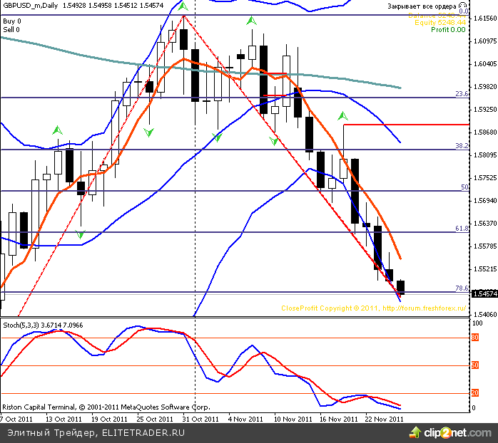Select the 38.2 Fibonacci level label

point(461,145)
